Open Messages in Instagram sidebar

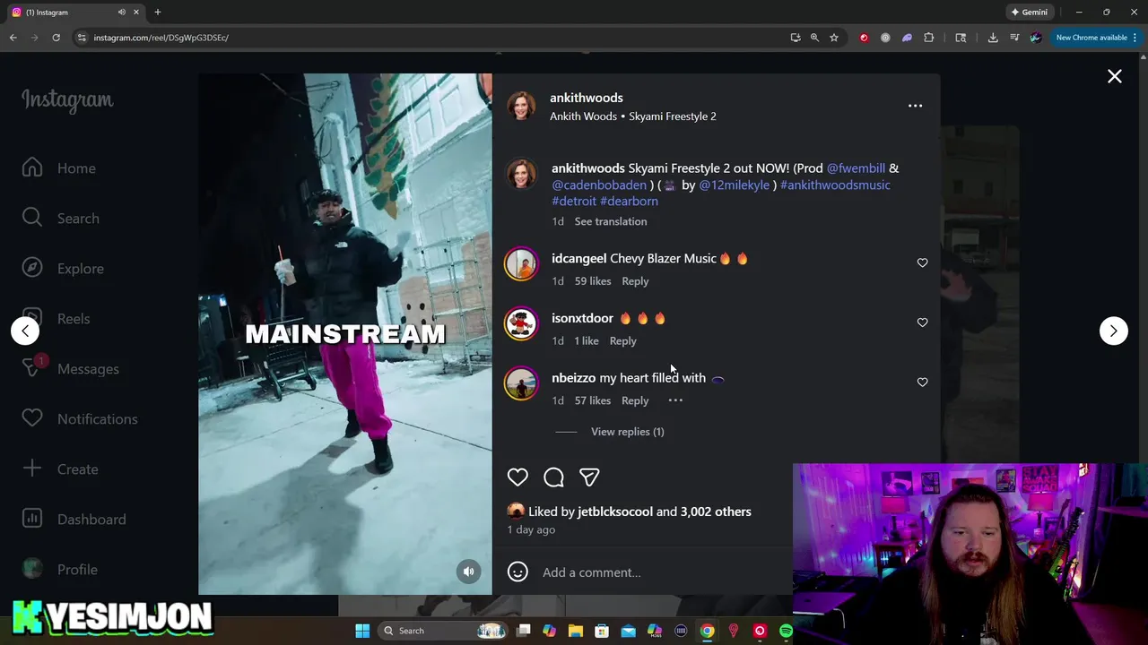point(71,369)
